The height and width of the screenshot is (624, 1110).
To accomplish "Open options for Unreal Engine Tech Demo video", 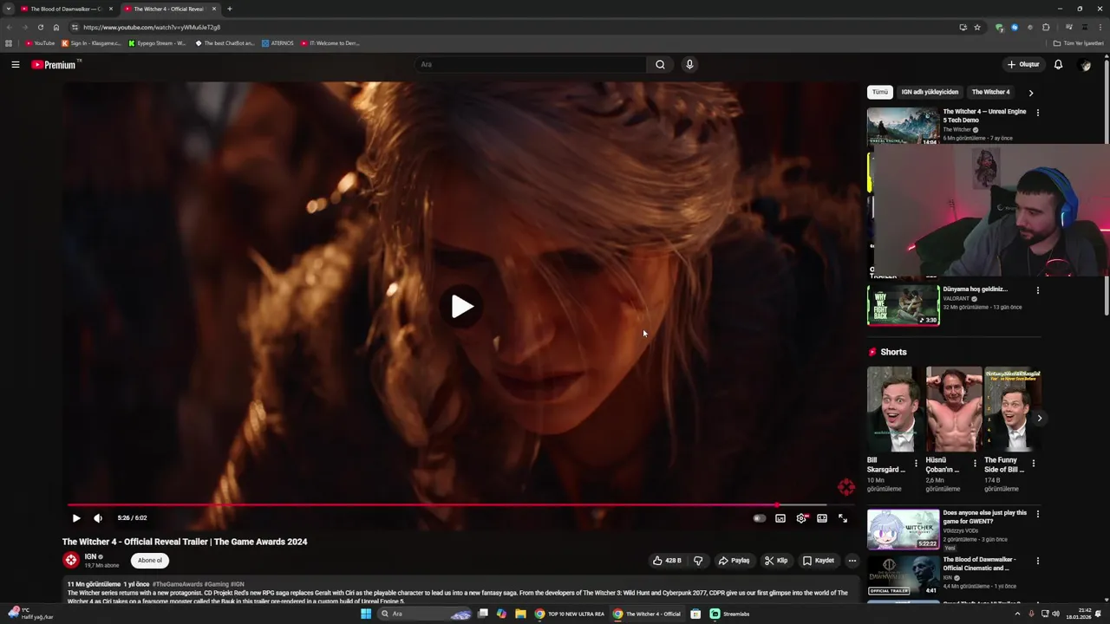I will pyautogui.click(x=1037, y=113).
